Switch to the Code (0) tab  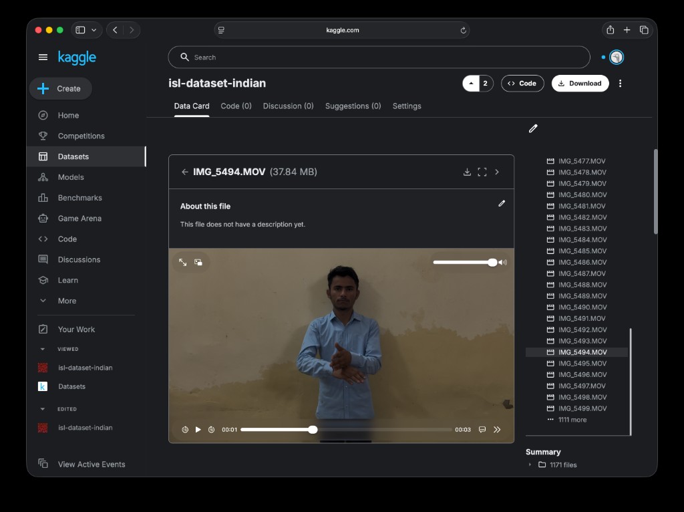click(x=236, y=106)
